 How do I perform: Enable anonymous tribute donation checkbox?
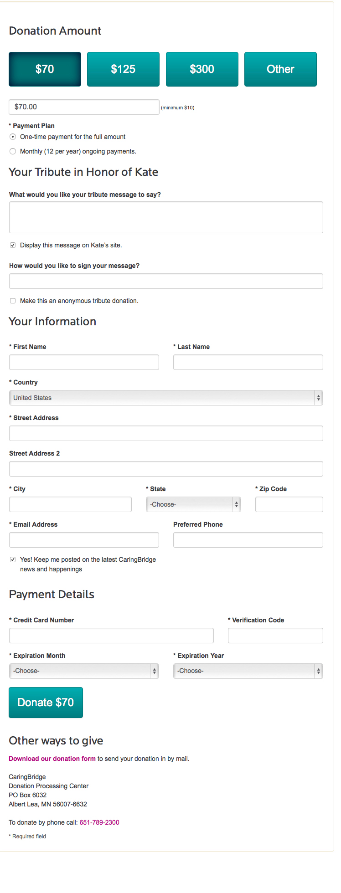point(13,301)
